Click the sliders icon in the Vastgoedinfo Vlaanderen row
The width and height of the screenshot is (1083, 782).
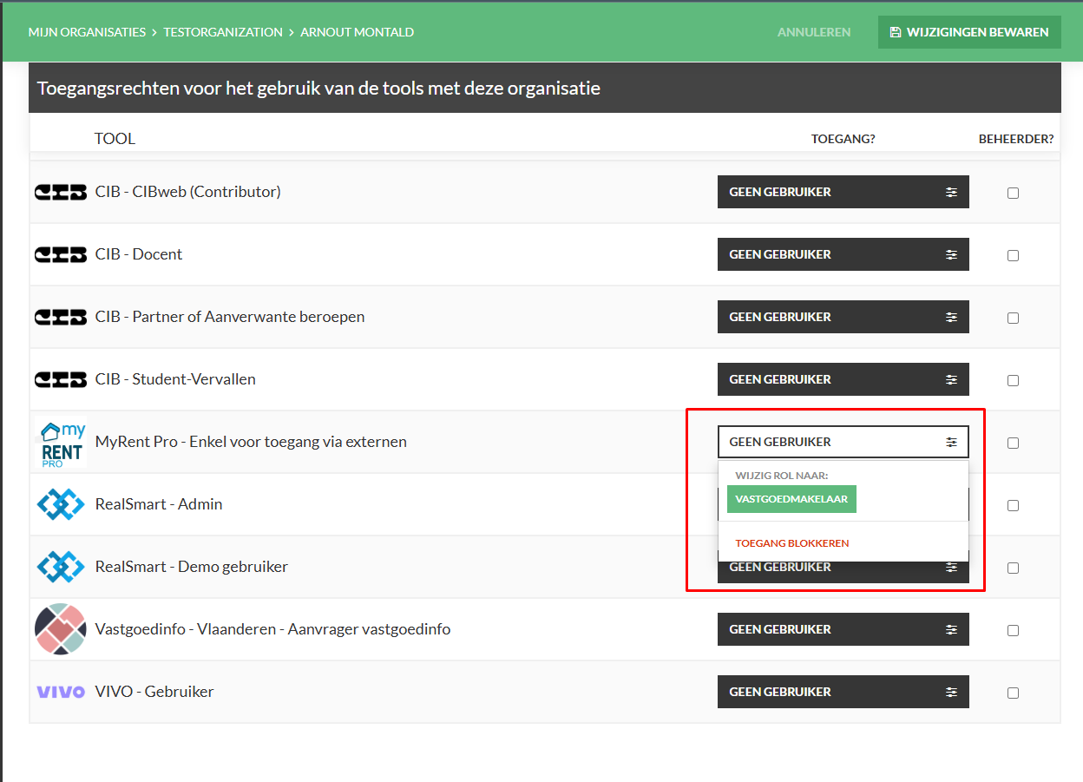pos(951,629)
